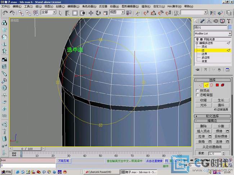234x175 pixels.
Task: Select the Border selection icon
Action: coord(212,85)
